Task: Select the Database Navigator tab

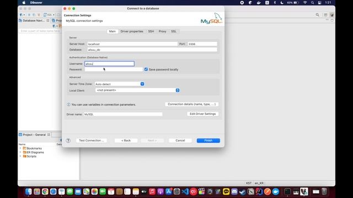Action: click(x=34, y=20)
